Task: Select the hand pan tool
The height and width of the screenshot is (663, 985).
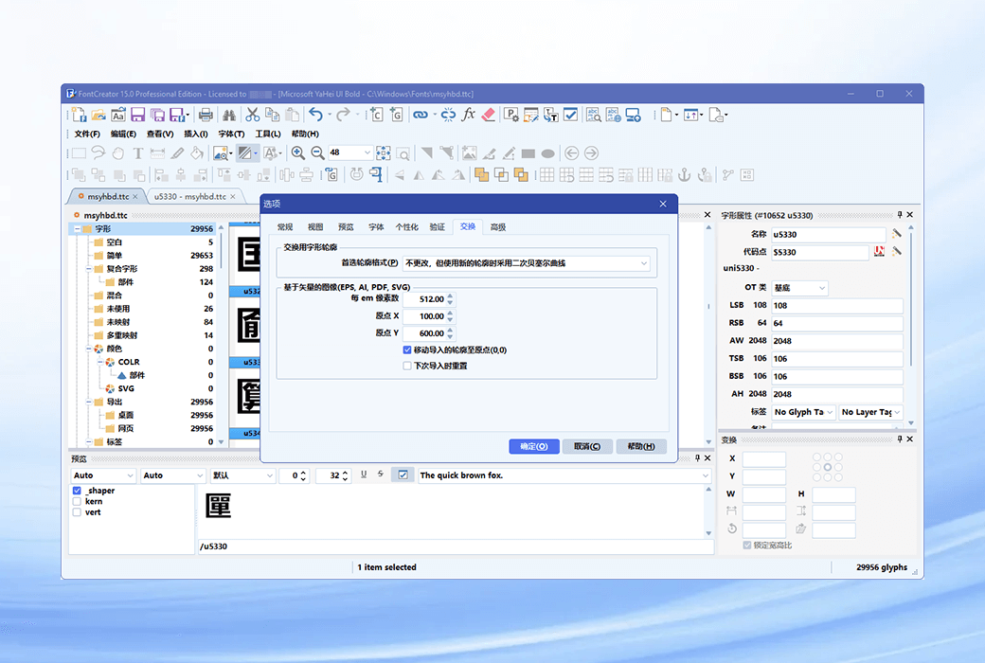Action: coord(118,152)
